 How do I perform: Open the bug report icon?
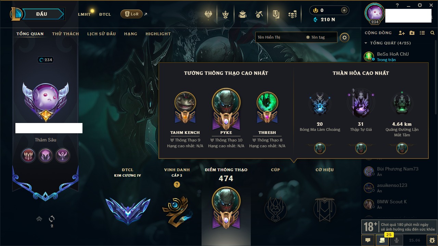(432, 240)
